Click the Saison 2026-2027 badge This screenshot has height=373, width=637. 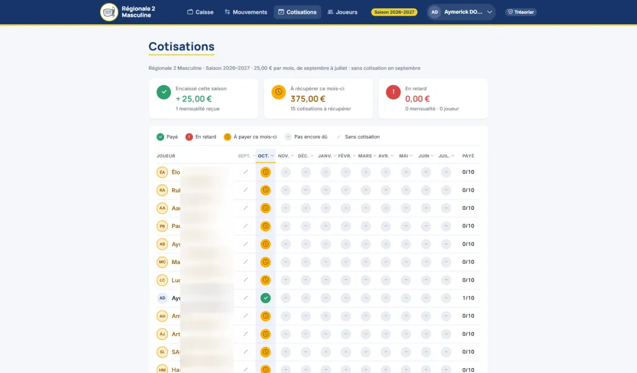pos(394,12)
